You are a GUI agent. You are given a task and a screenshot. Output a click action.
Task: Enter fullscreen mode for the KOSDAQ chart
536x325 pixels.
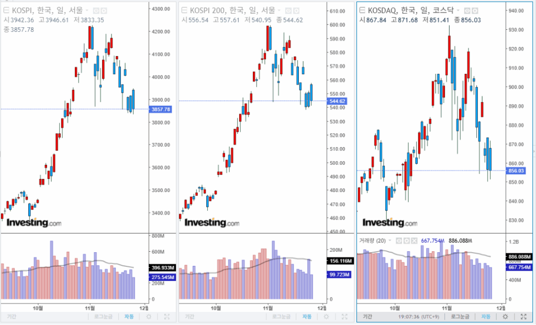pos(523,317)
